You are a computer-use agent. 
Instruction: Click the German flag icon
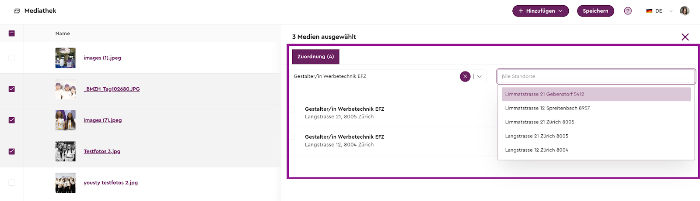point(649,11)
